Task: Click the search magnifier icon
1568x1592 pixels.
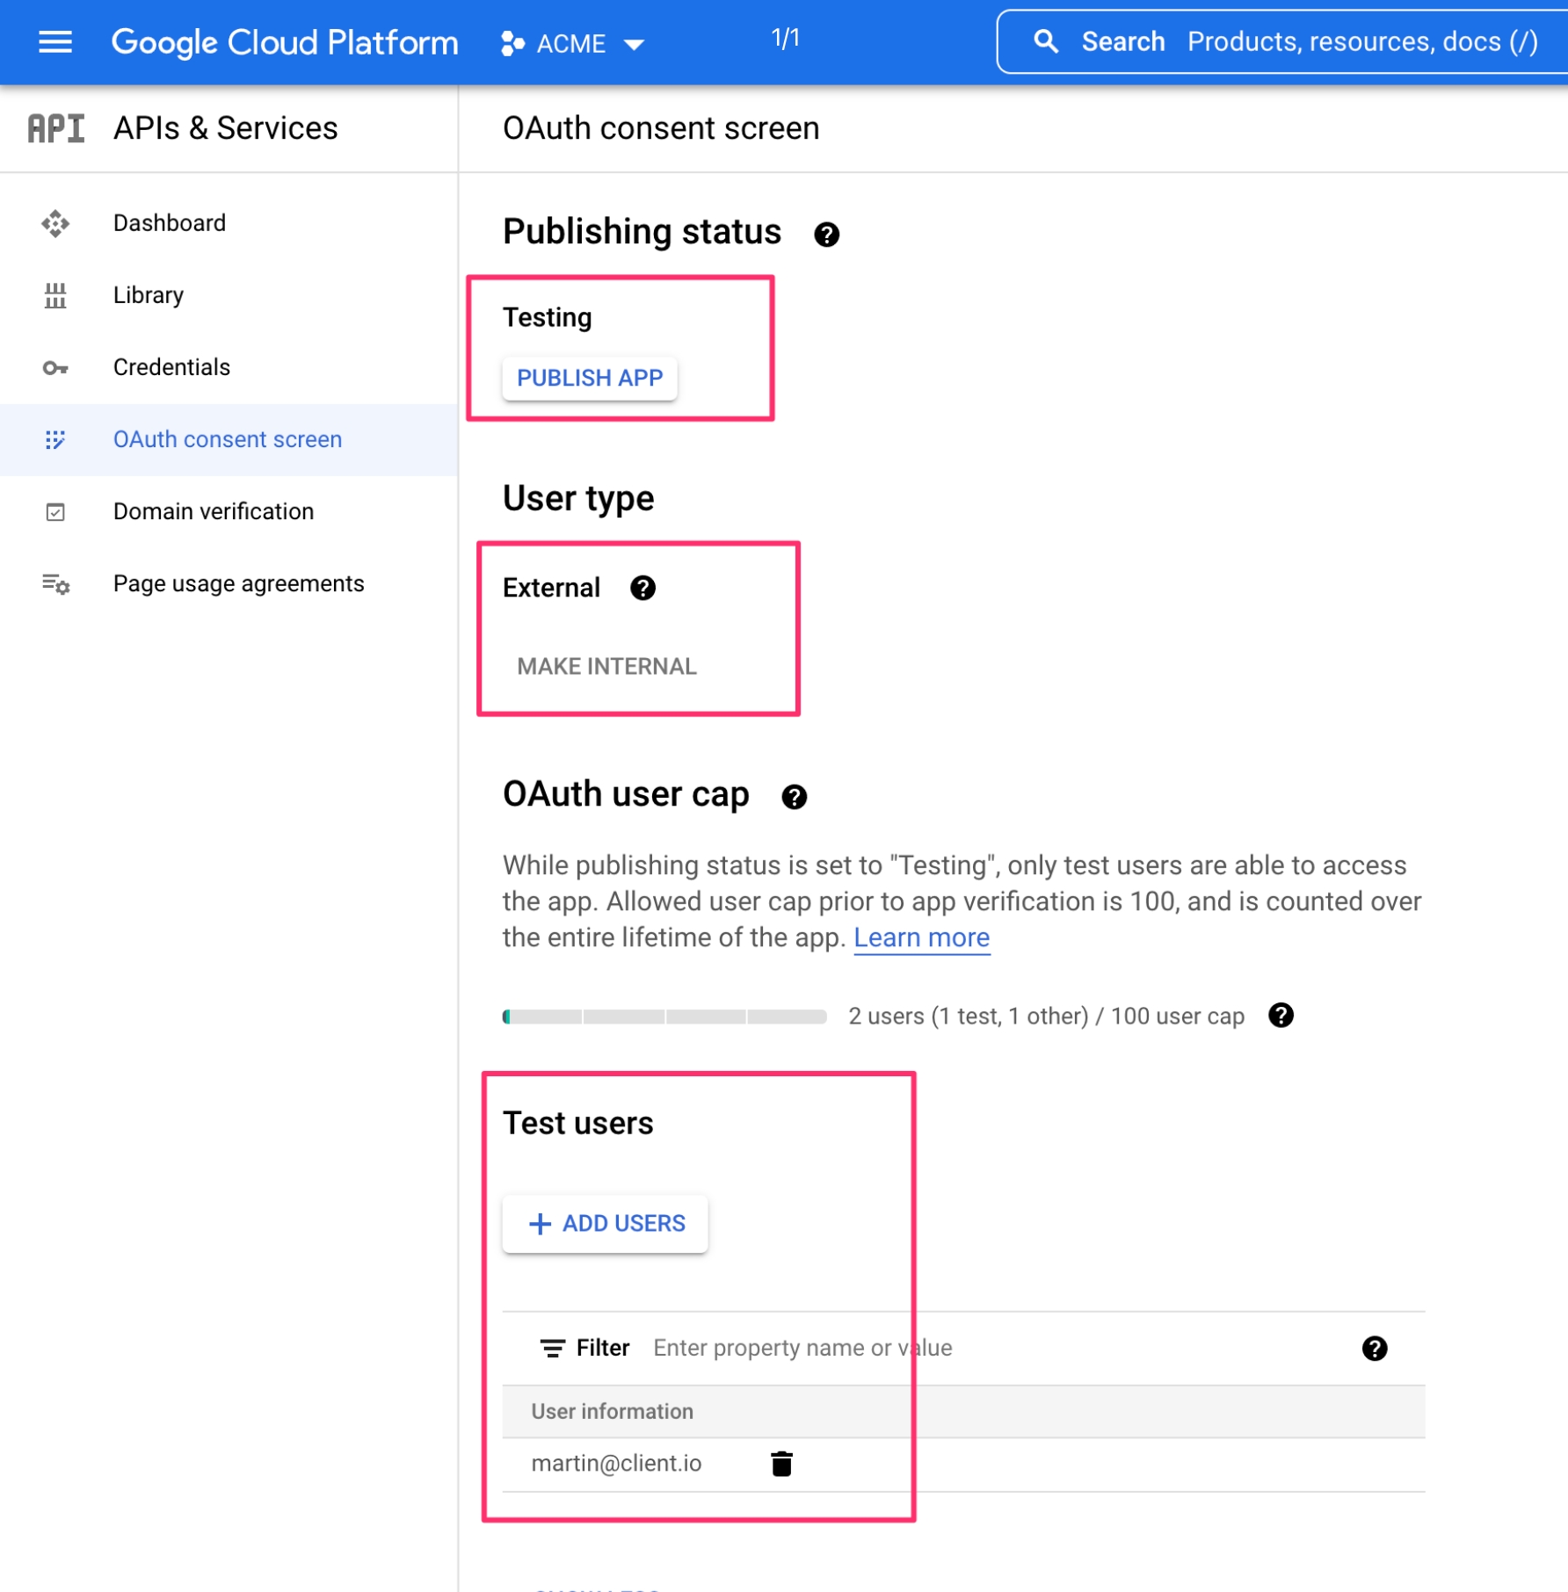Action: [1045, 42]
